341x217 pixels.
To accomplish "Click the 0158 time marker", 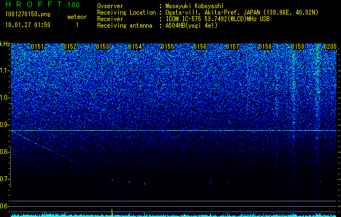I will pos(265,47).
